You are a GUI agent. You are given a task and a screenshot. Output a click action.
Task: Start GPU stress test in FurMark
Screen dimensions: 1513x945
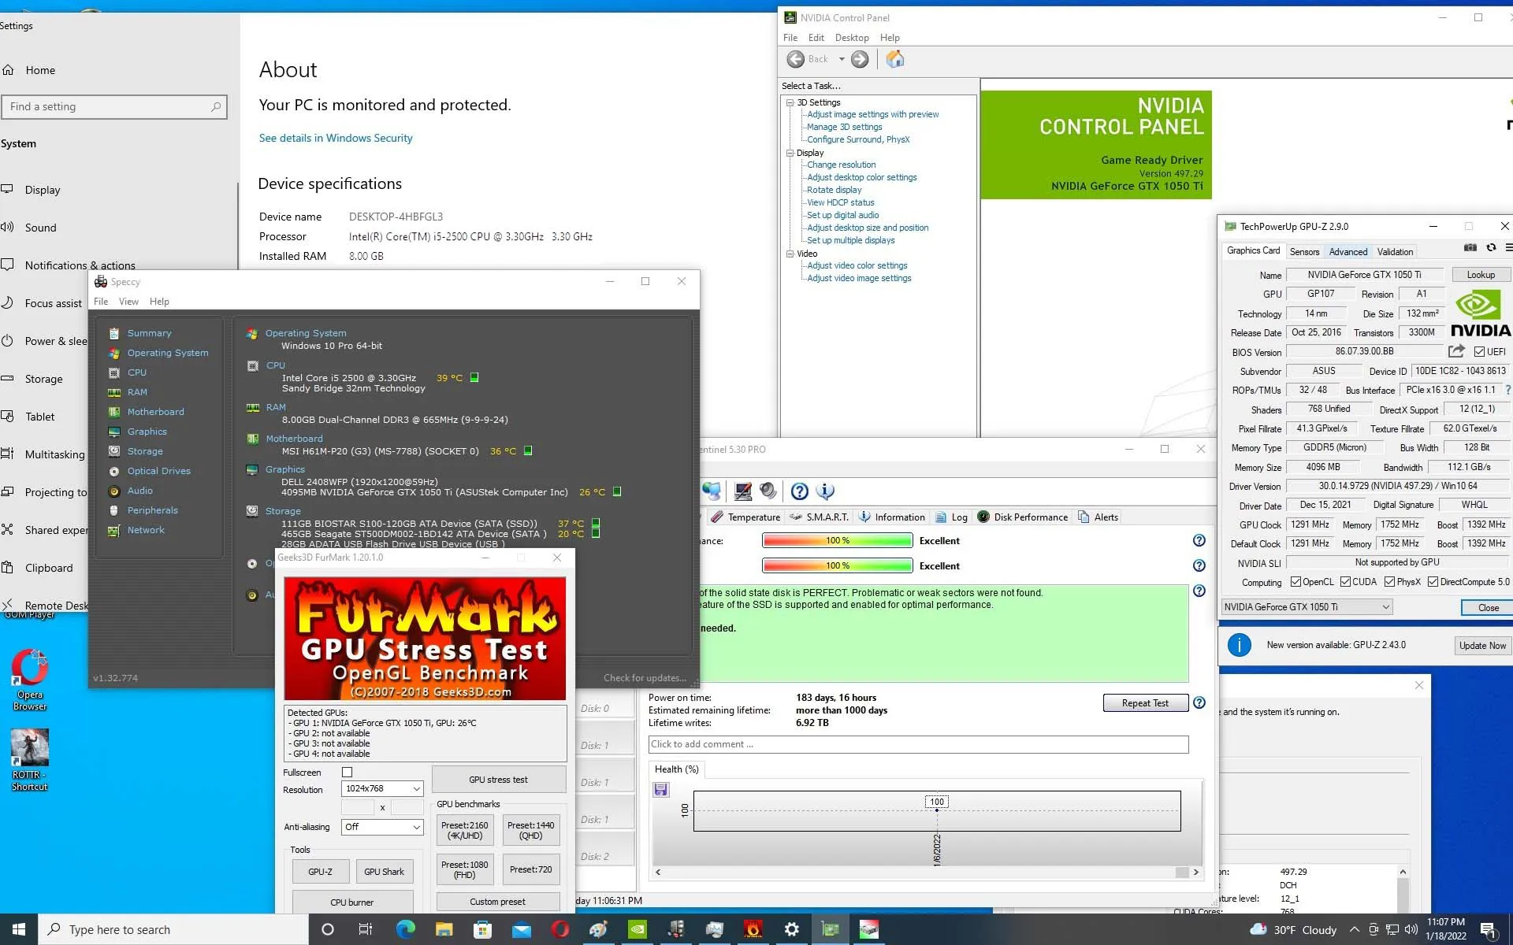click(498, 780)
